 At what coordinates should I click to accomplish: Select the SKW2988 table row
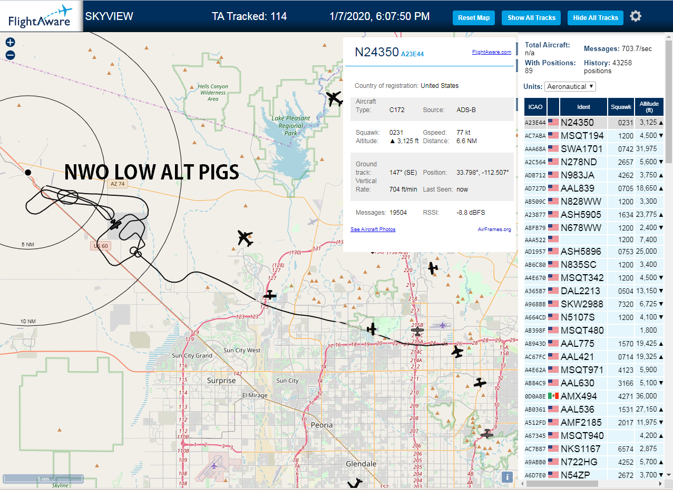tap(594, 304)
